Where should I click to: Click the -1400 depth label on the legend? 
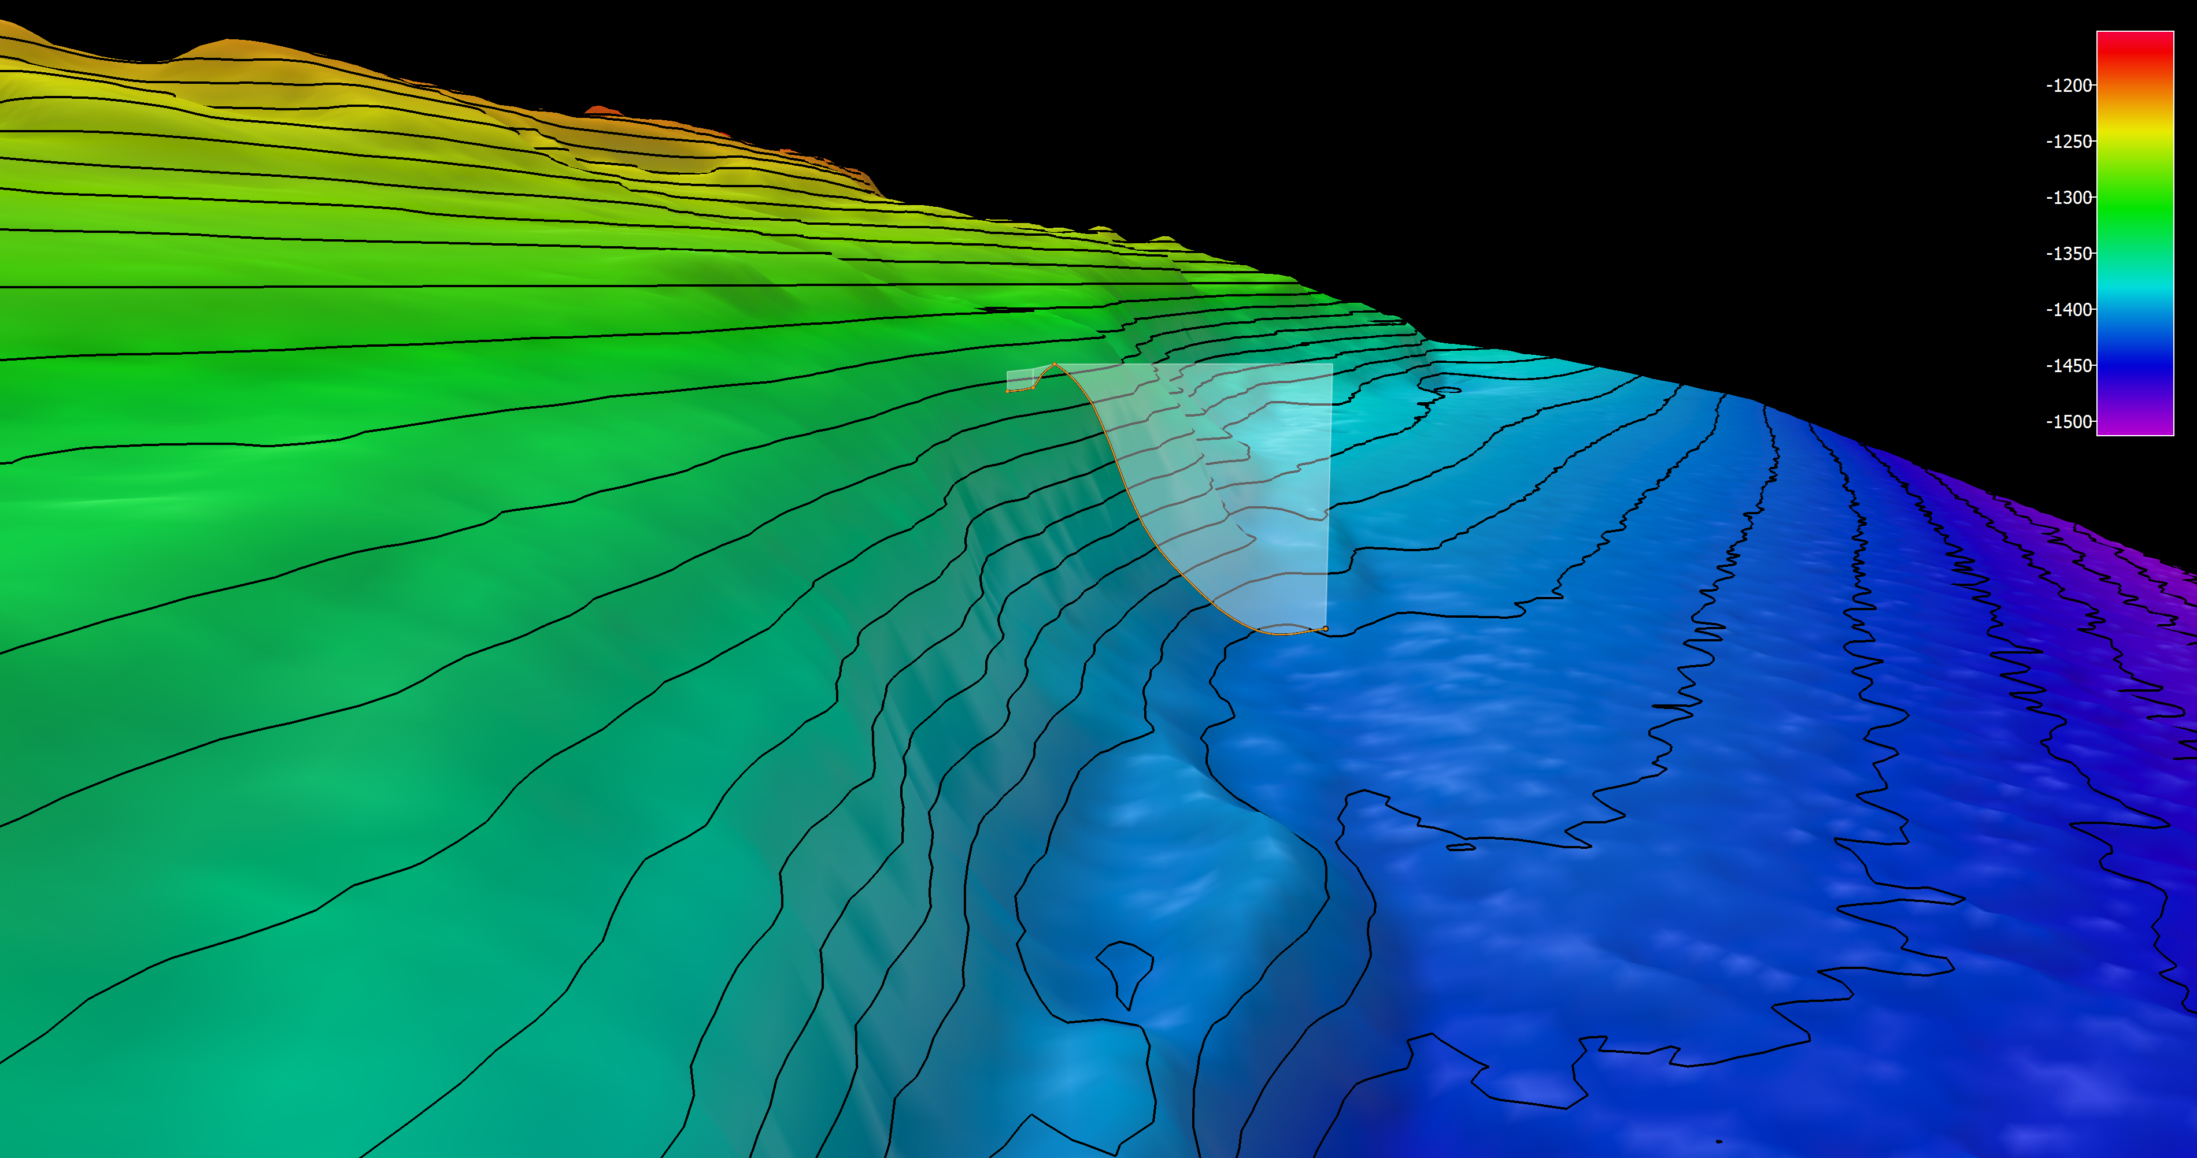click(x=2069, y=309)
